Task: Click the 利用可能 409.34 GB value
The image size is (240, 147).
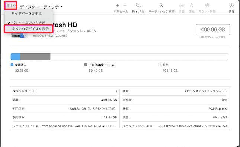Action: pyautogui.click(x=93, y=109)
